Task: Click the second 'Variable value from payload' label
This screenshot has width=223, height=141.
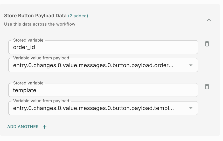Action: click(x=41, y=101)
